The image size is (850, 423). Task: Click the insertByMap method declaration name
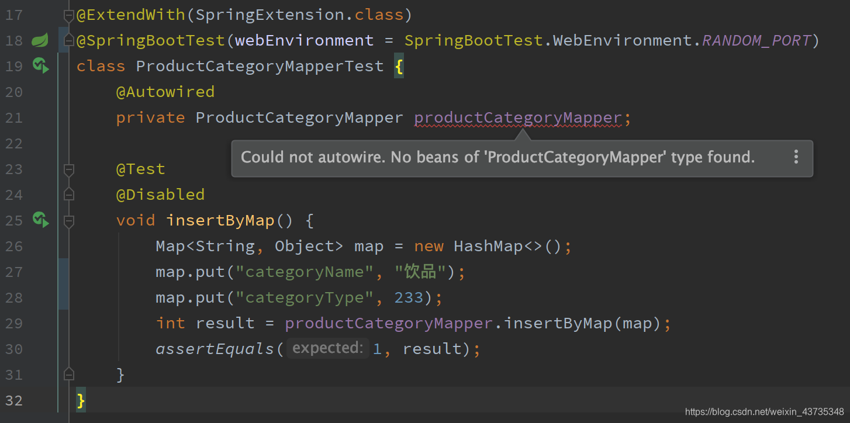220,220
